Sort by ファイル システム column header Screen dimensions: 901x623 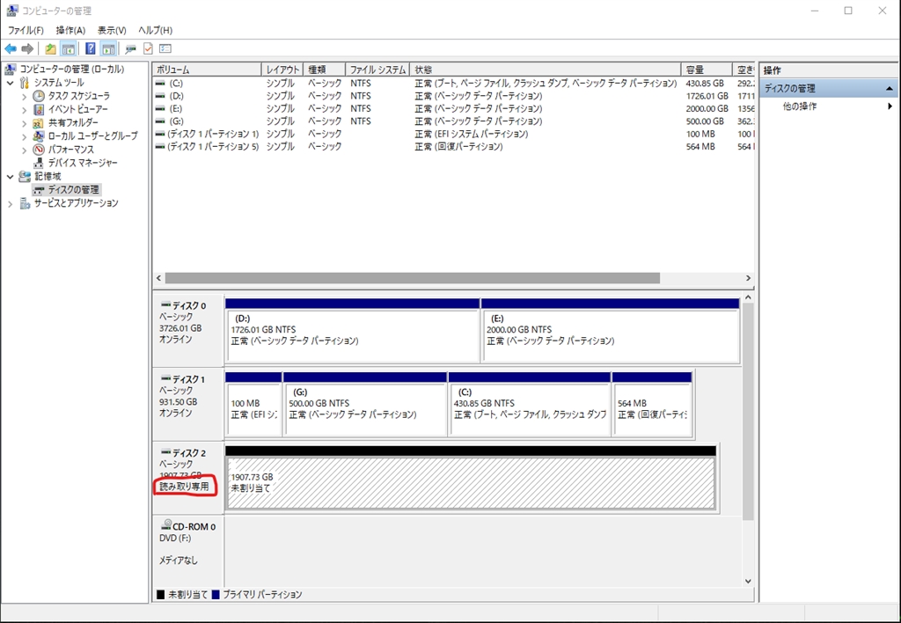click(x=377, y=70)
